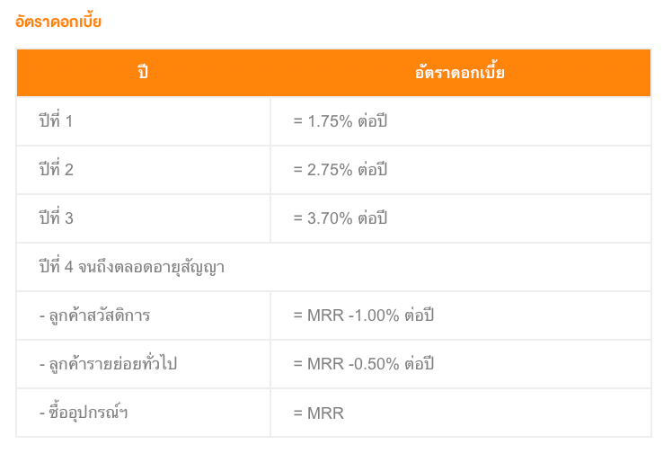This screenshot has height=453, width=672.
Task: Click the equals sign before 1.75%
Action: 298,121
